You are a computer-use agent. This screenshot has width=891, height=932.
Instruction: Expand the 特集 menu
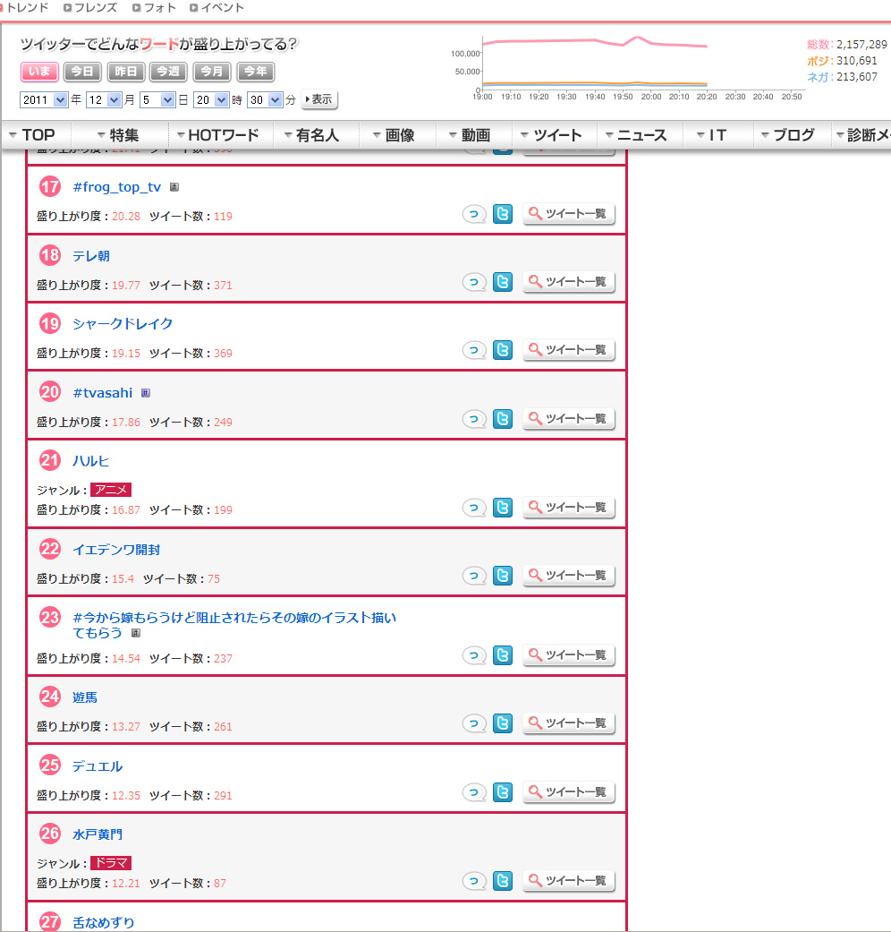point(118,135)
